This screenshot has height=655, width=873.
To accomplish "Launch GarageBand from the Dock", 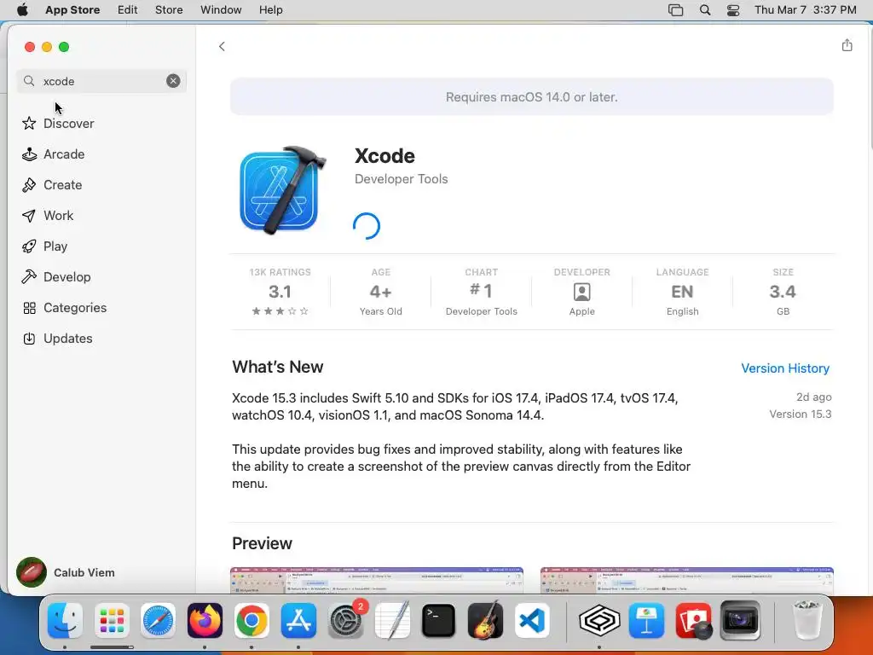I will tap(485, 620).
